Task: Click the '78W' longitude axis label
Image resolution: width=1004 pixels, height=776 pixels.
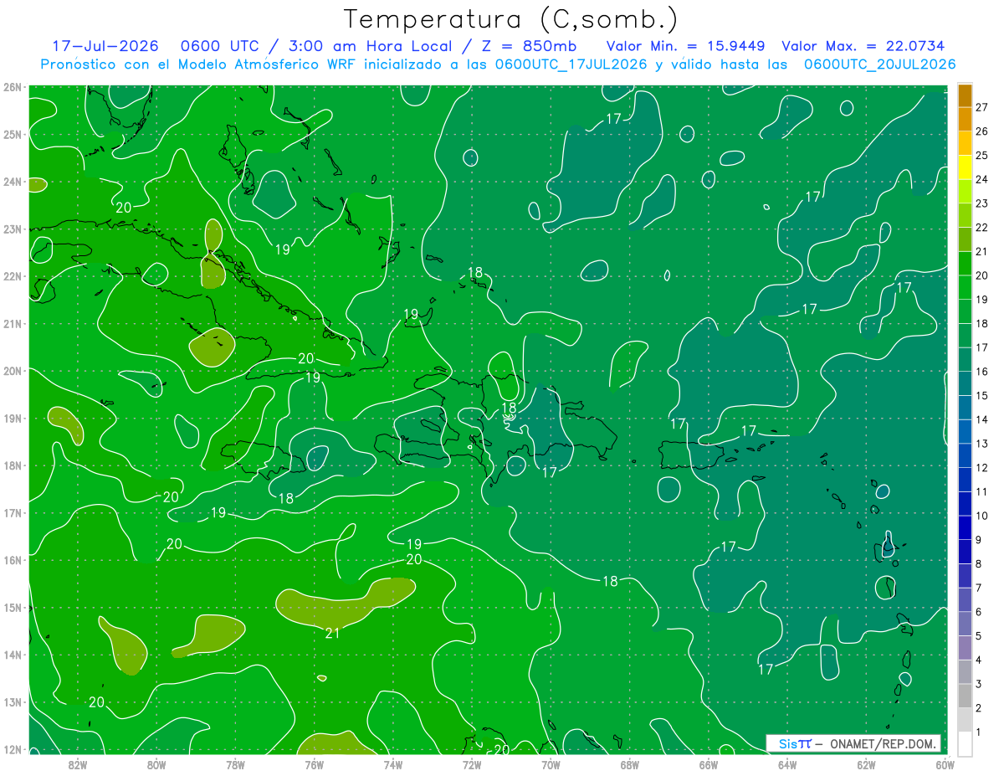Action: [x=235, y=764]
